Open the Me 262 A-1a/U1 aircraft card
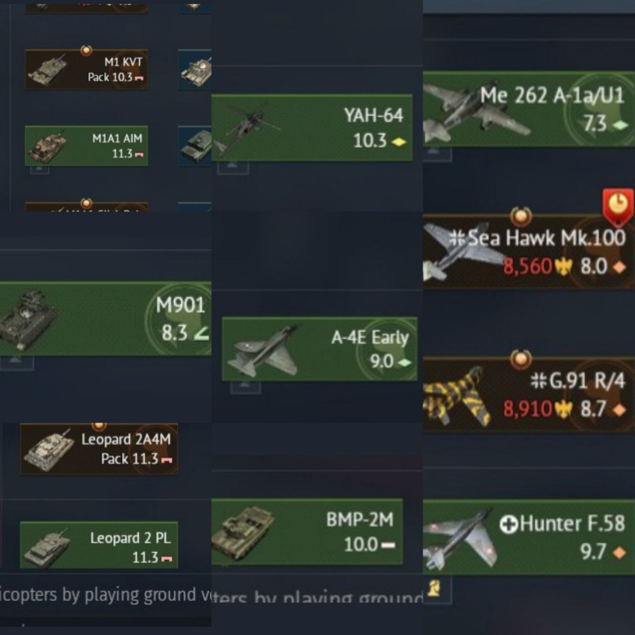Image resolution: width=635 pixels, height=635 pixels. click(x=529, y=109)
